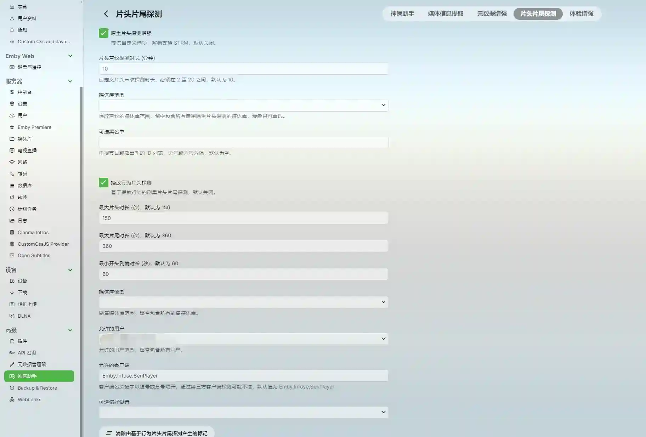The image size is (646, 437).
Task: Click the 插件 shopping cart icon
Action: 12,341
